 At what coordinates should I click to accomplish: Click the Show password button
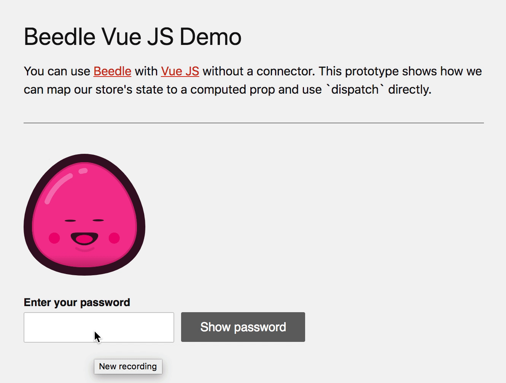click(x=243, y=327)
